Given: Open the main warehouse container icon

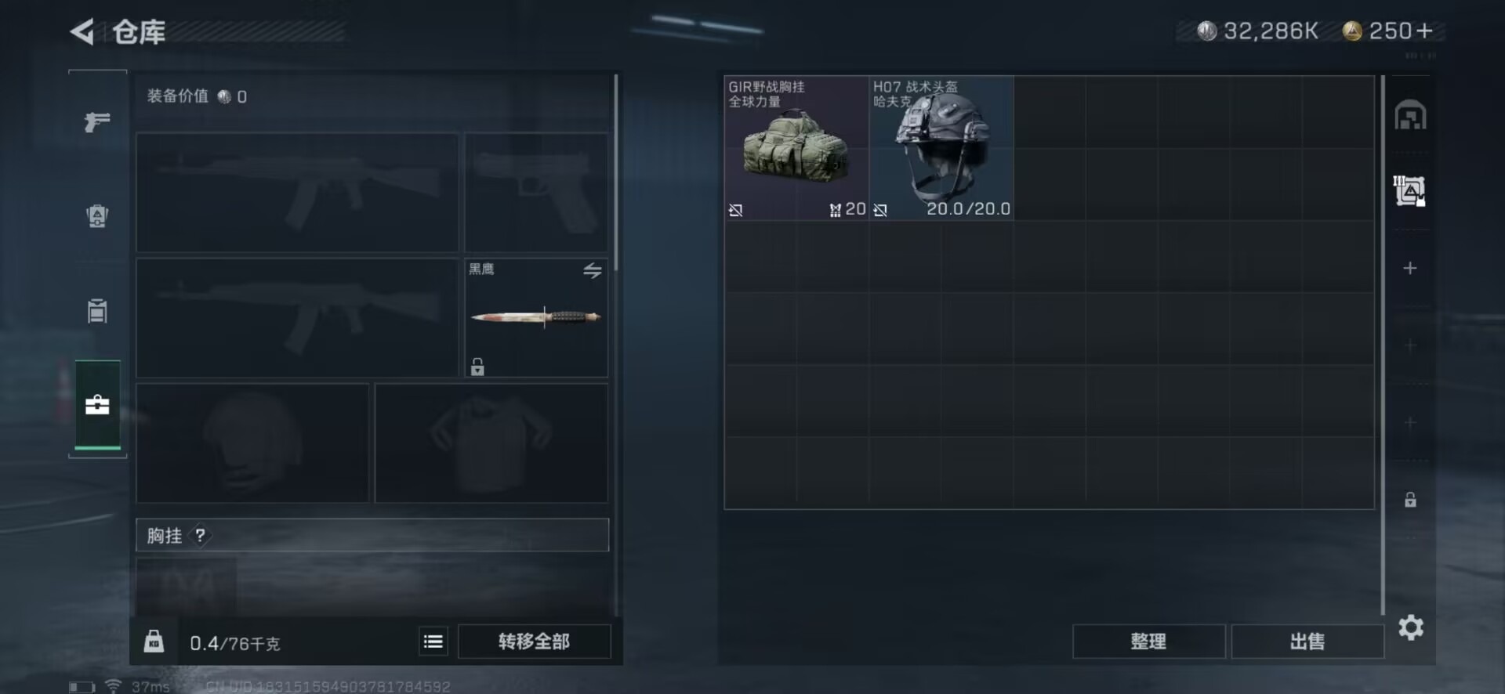Looking at the screenshot, I should click(1410, 115).
